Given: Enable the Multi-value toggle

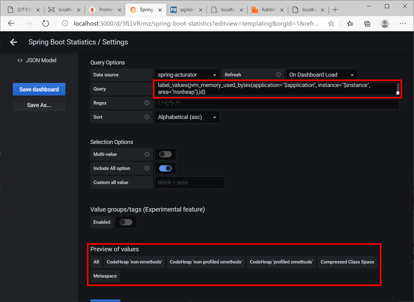Looking at the screenshot, I should tap(165, 154).
